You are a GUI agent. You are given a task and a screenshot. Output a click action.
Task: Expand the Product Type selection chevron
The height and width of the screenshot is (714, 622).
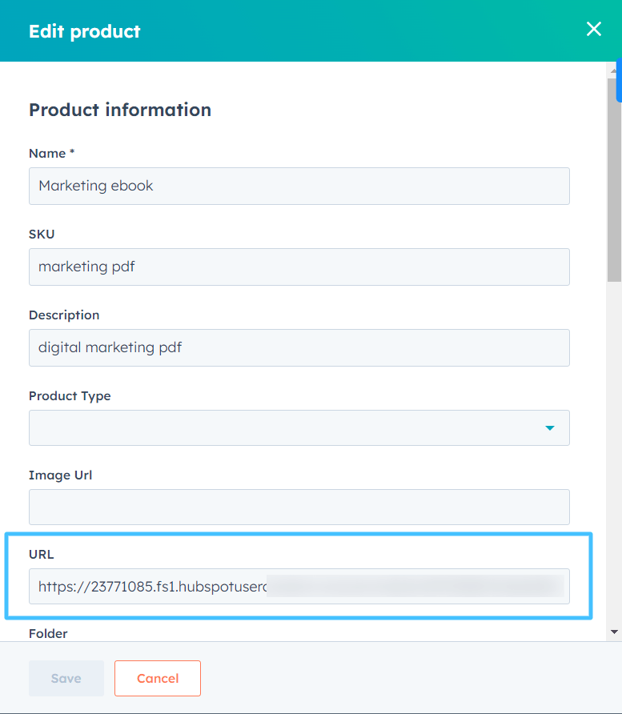(550, 428)
